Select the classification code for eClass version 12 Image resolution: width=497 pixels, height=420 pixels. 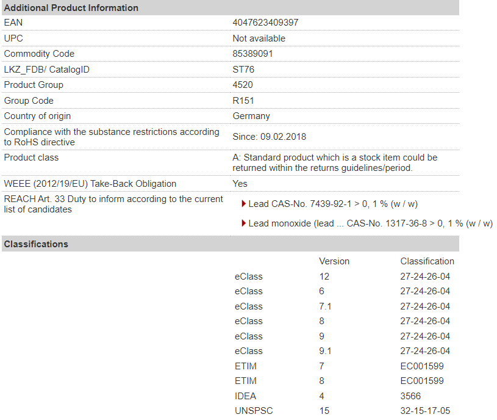(x=425, y=277)
